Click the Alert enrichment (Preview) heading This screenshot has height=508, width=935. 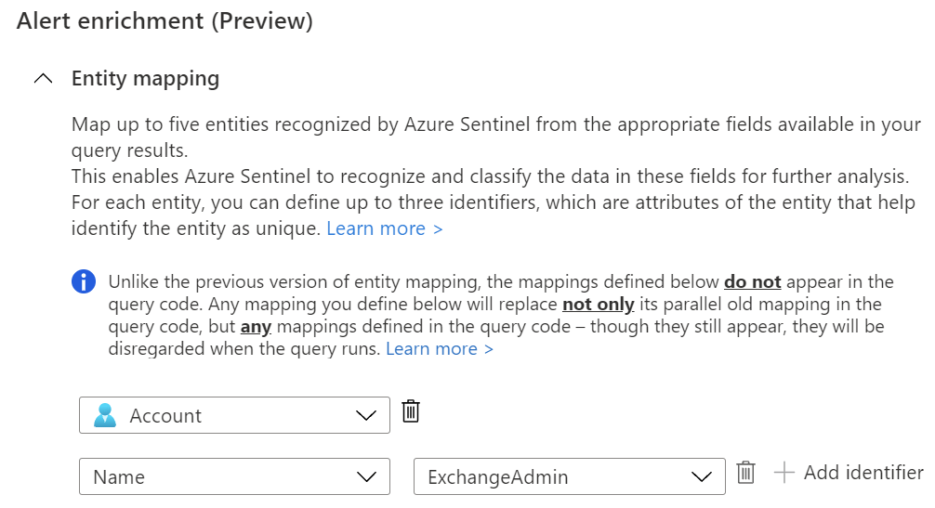tap(165, 22)
